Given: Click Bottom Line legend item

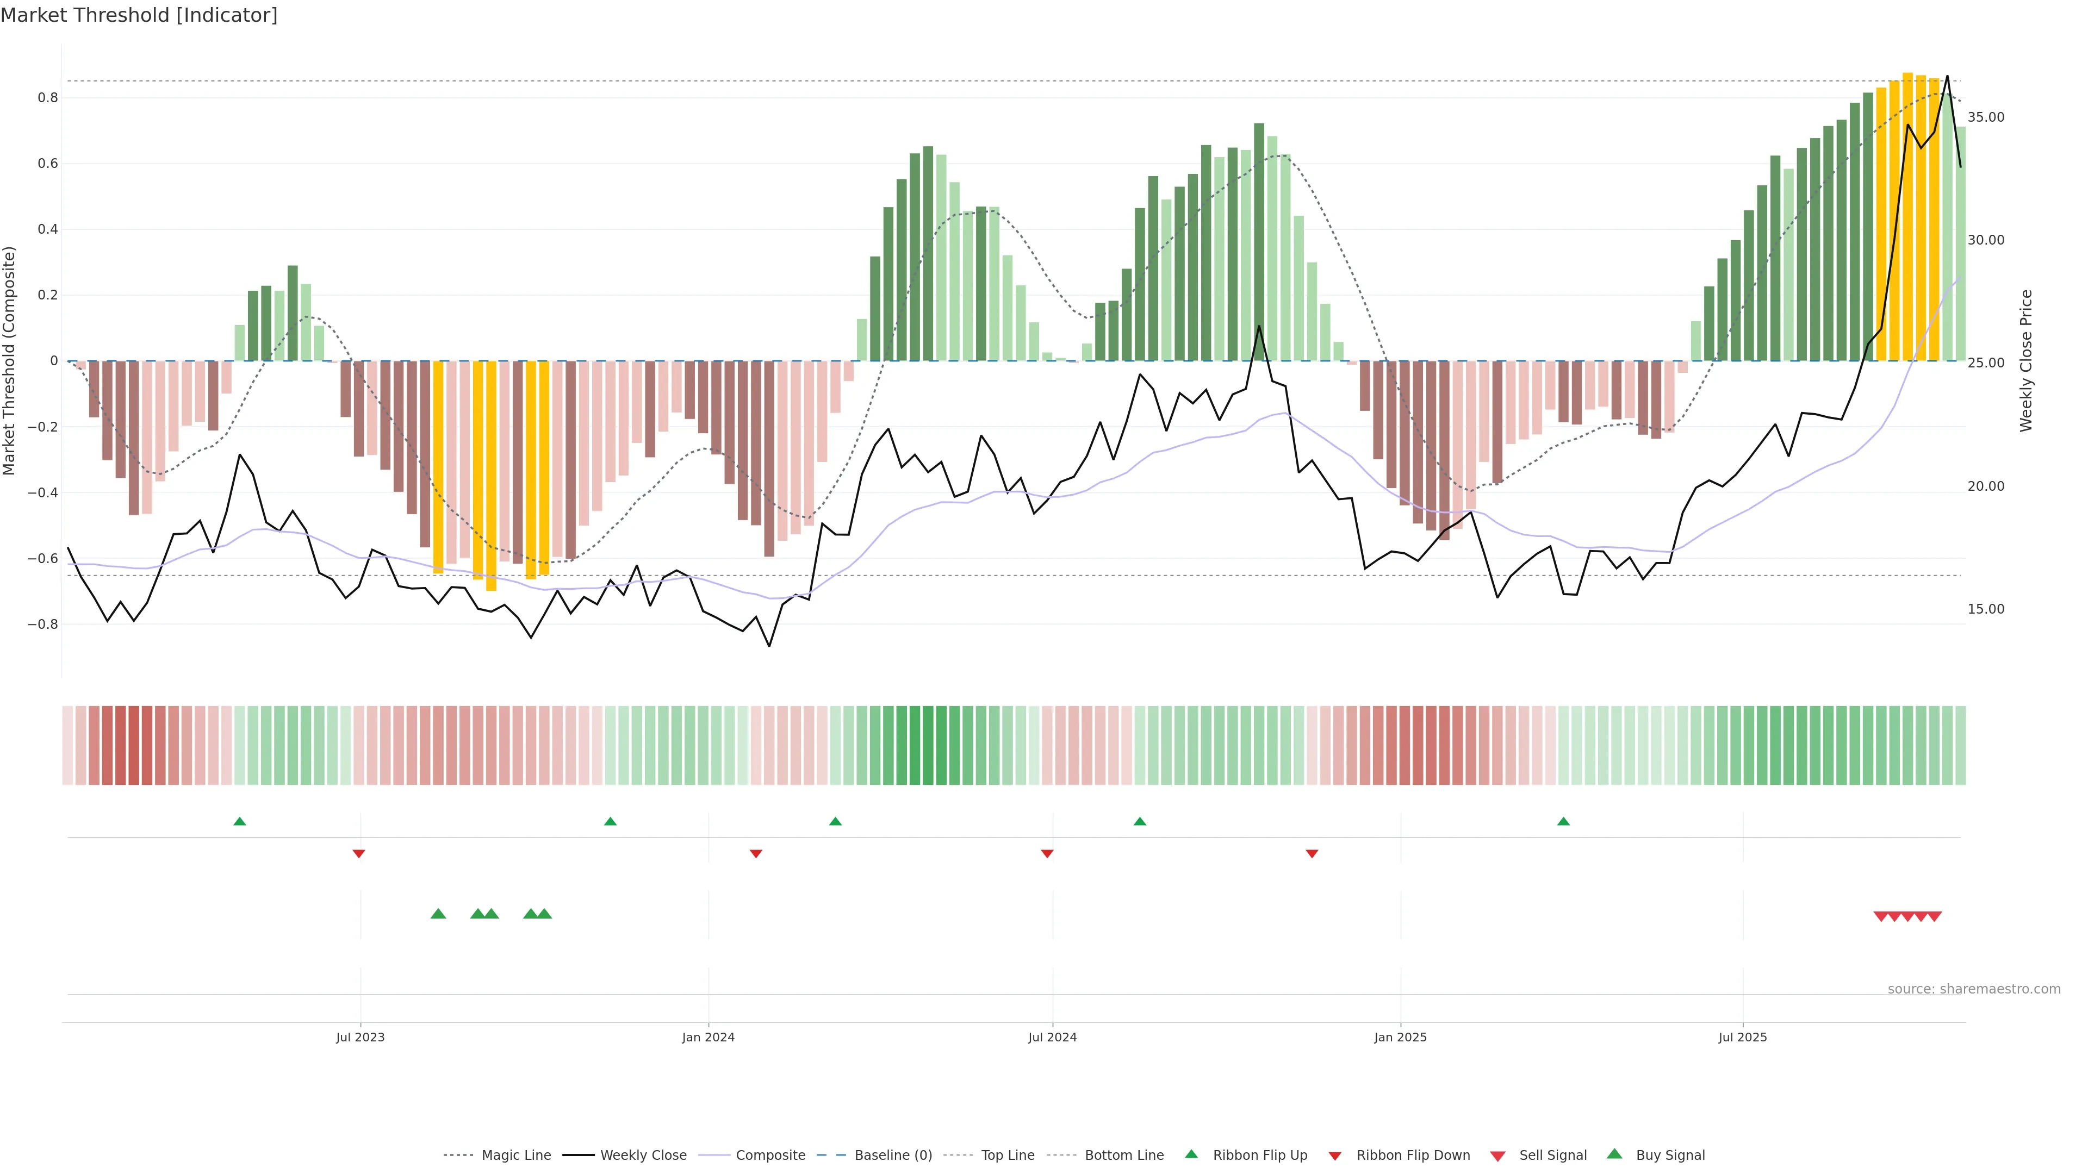Looking at the screenshot, I should click(1123, 1154).
